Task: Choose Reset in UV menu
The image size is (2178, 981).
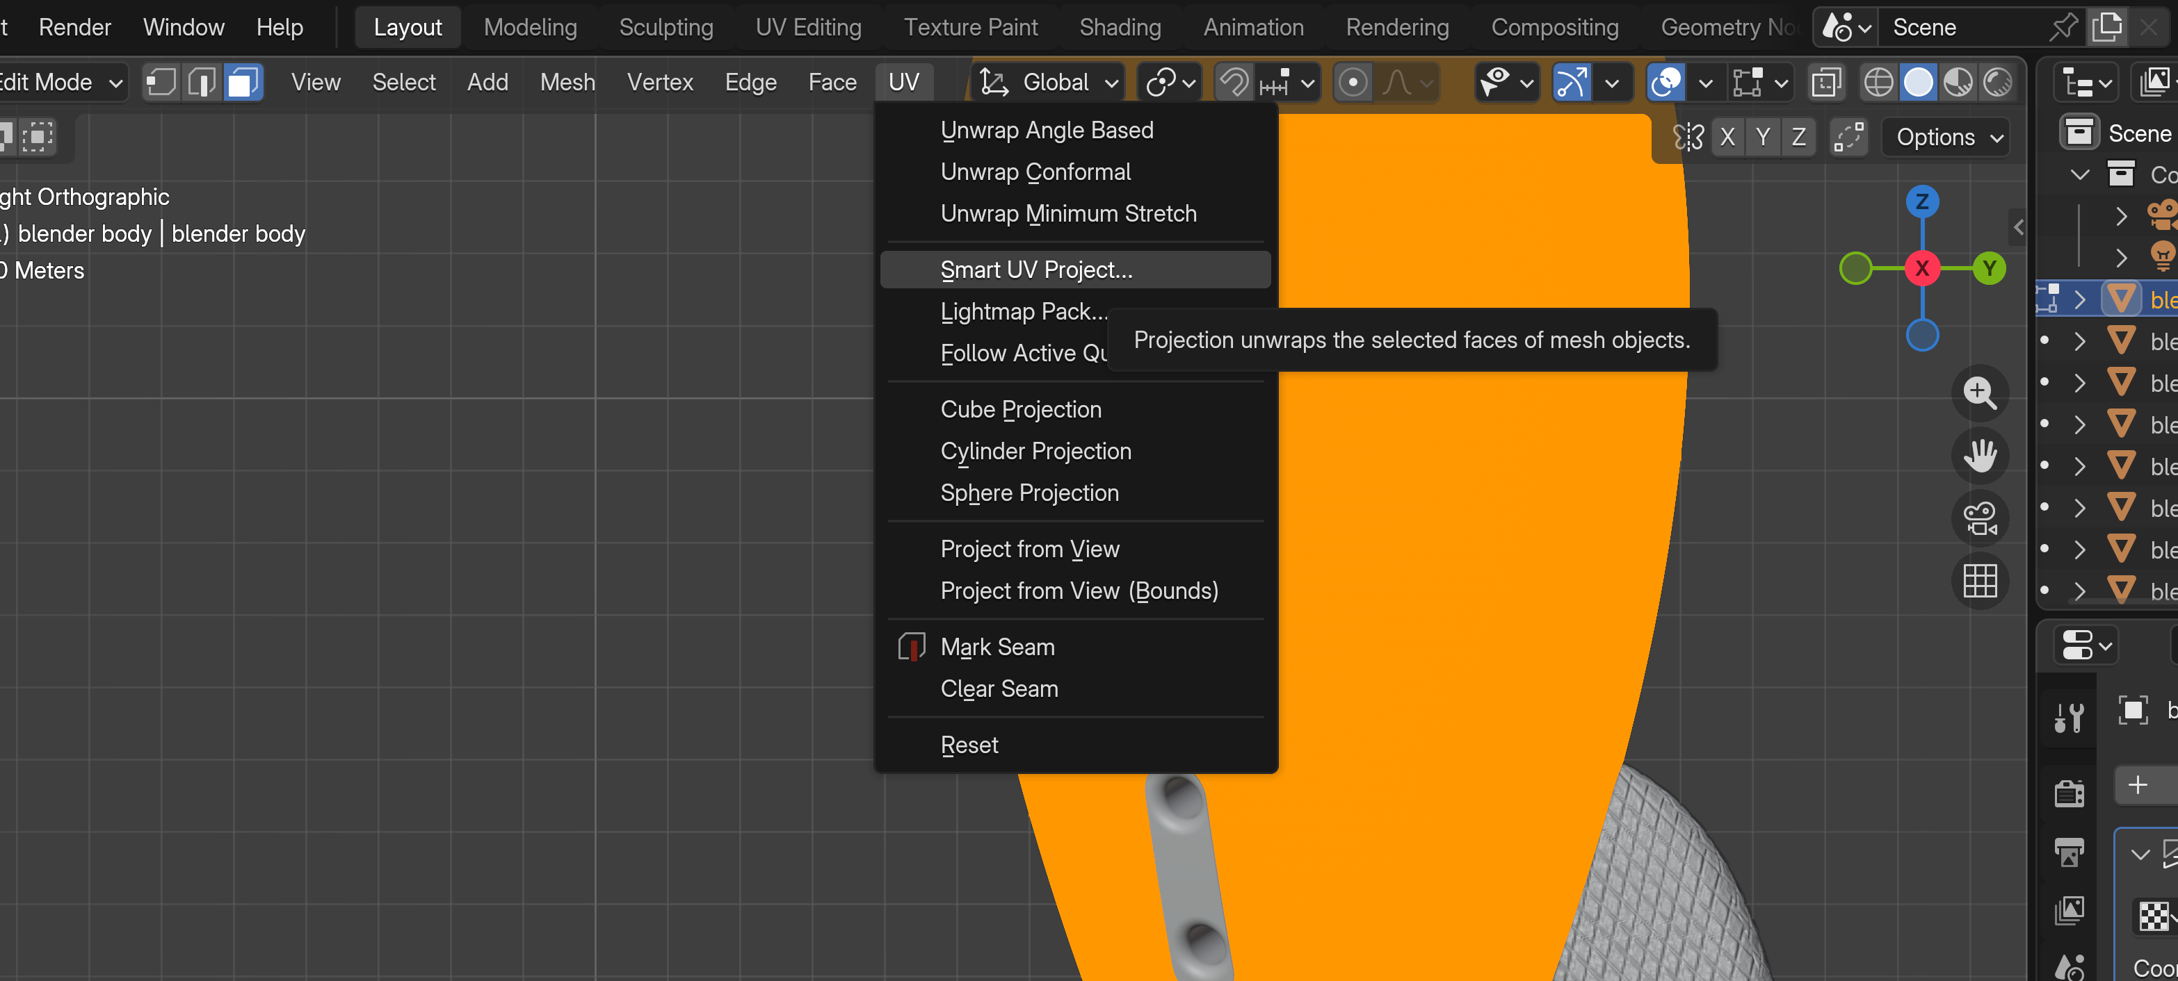Action: click(1074, 745)
